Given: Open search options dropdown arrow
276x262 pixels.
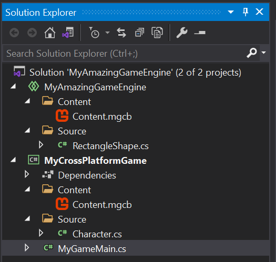Looking at the screenshot, I should (x=263, y=53).
